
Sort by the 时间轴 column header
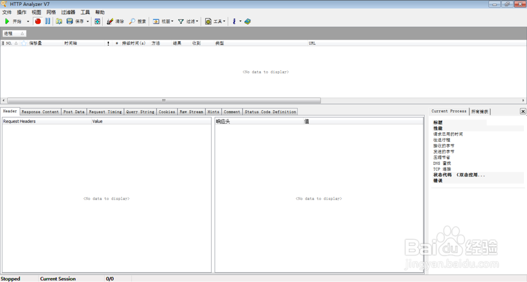(x=83, y=43)
